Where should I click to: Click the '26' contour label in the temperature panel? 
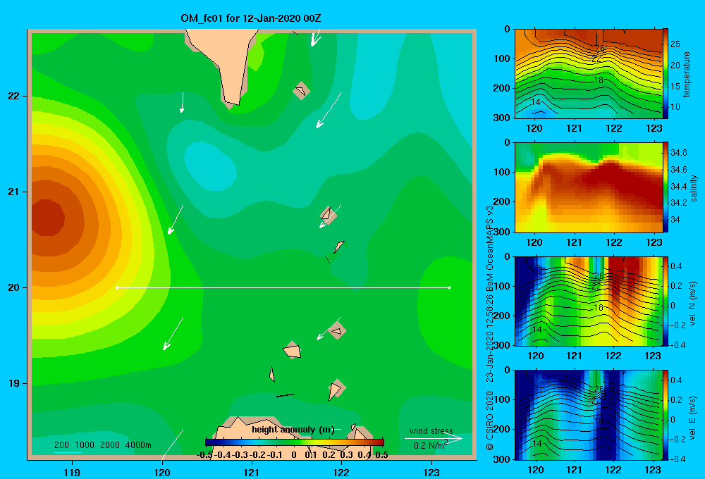(x=599, y=49)
